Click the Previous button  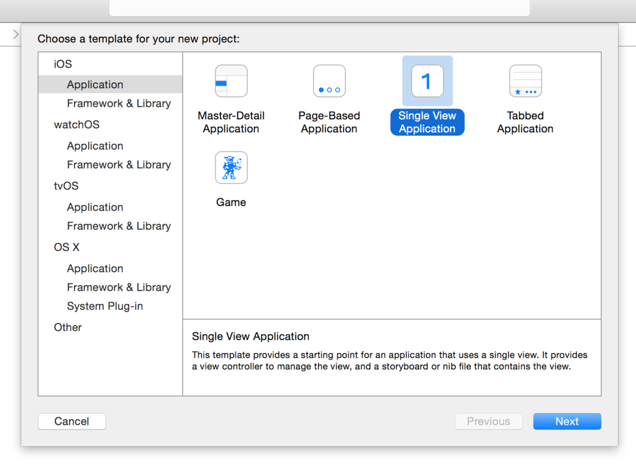[489, 422]
